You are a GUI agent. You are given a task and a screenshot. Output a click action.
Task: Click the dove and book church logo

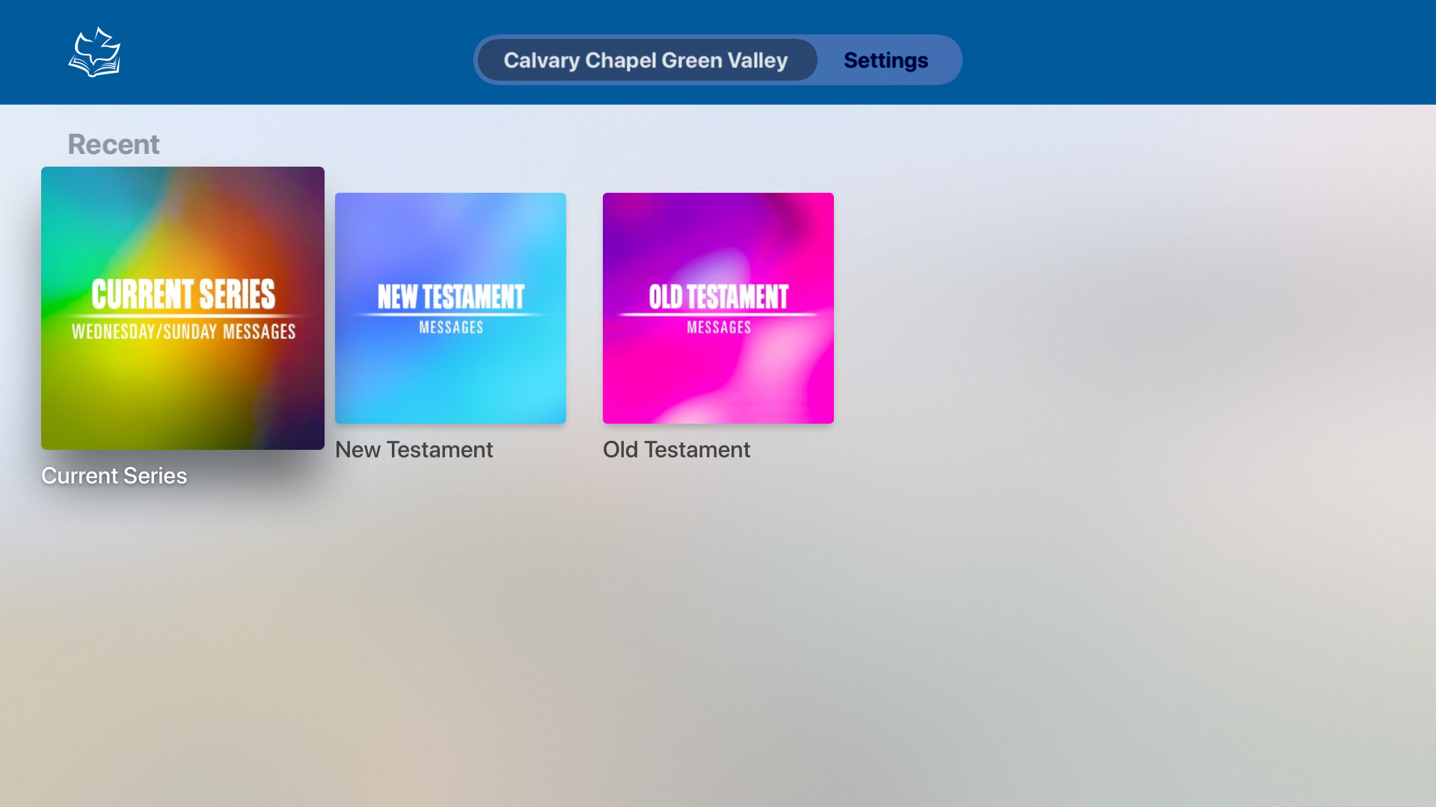click(94, 52)
